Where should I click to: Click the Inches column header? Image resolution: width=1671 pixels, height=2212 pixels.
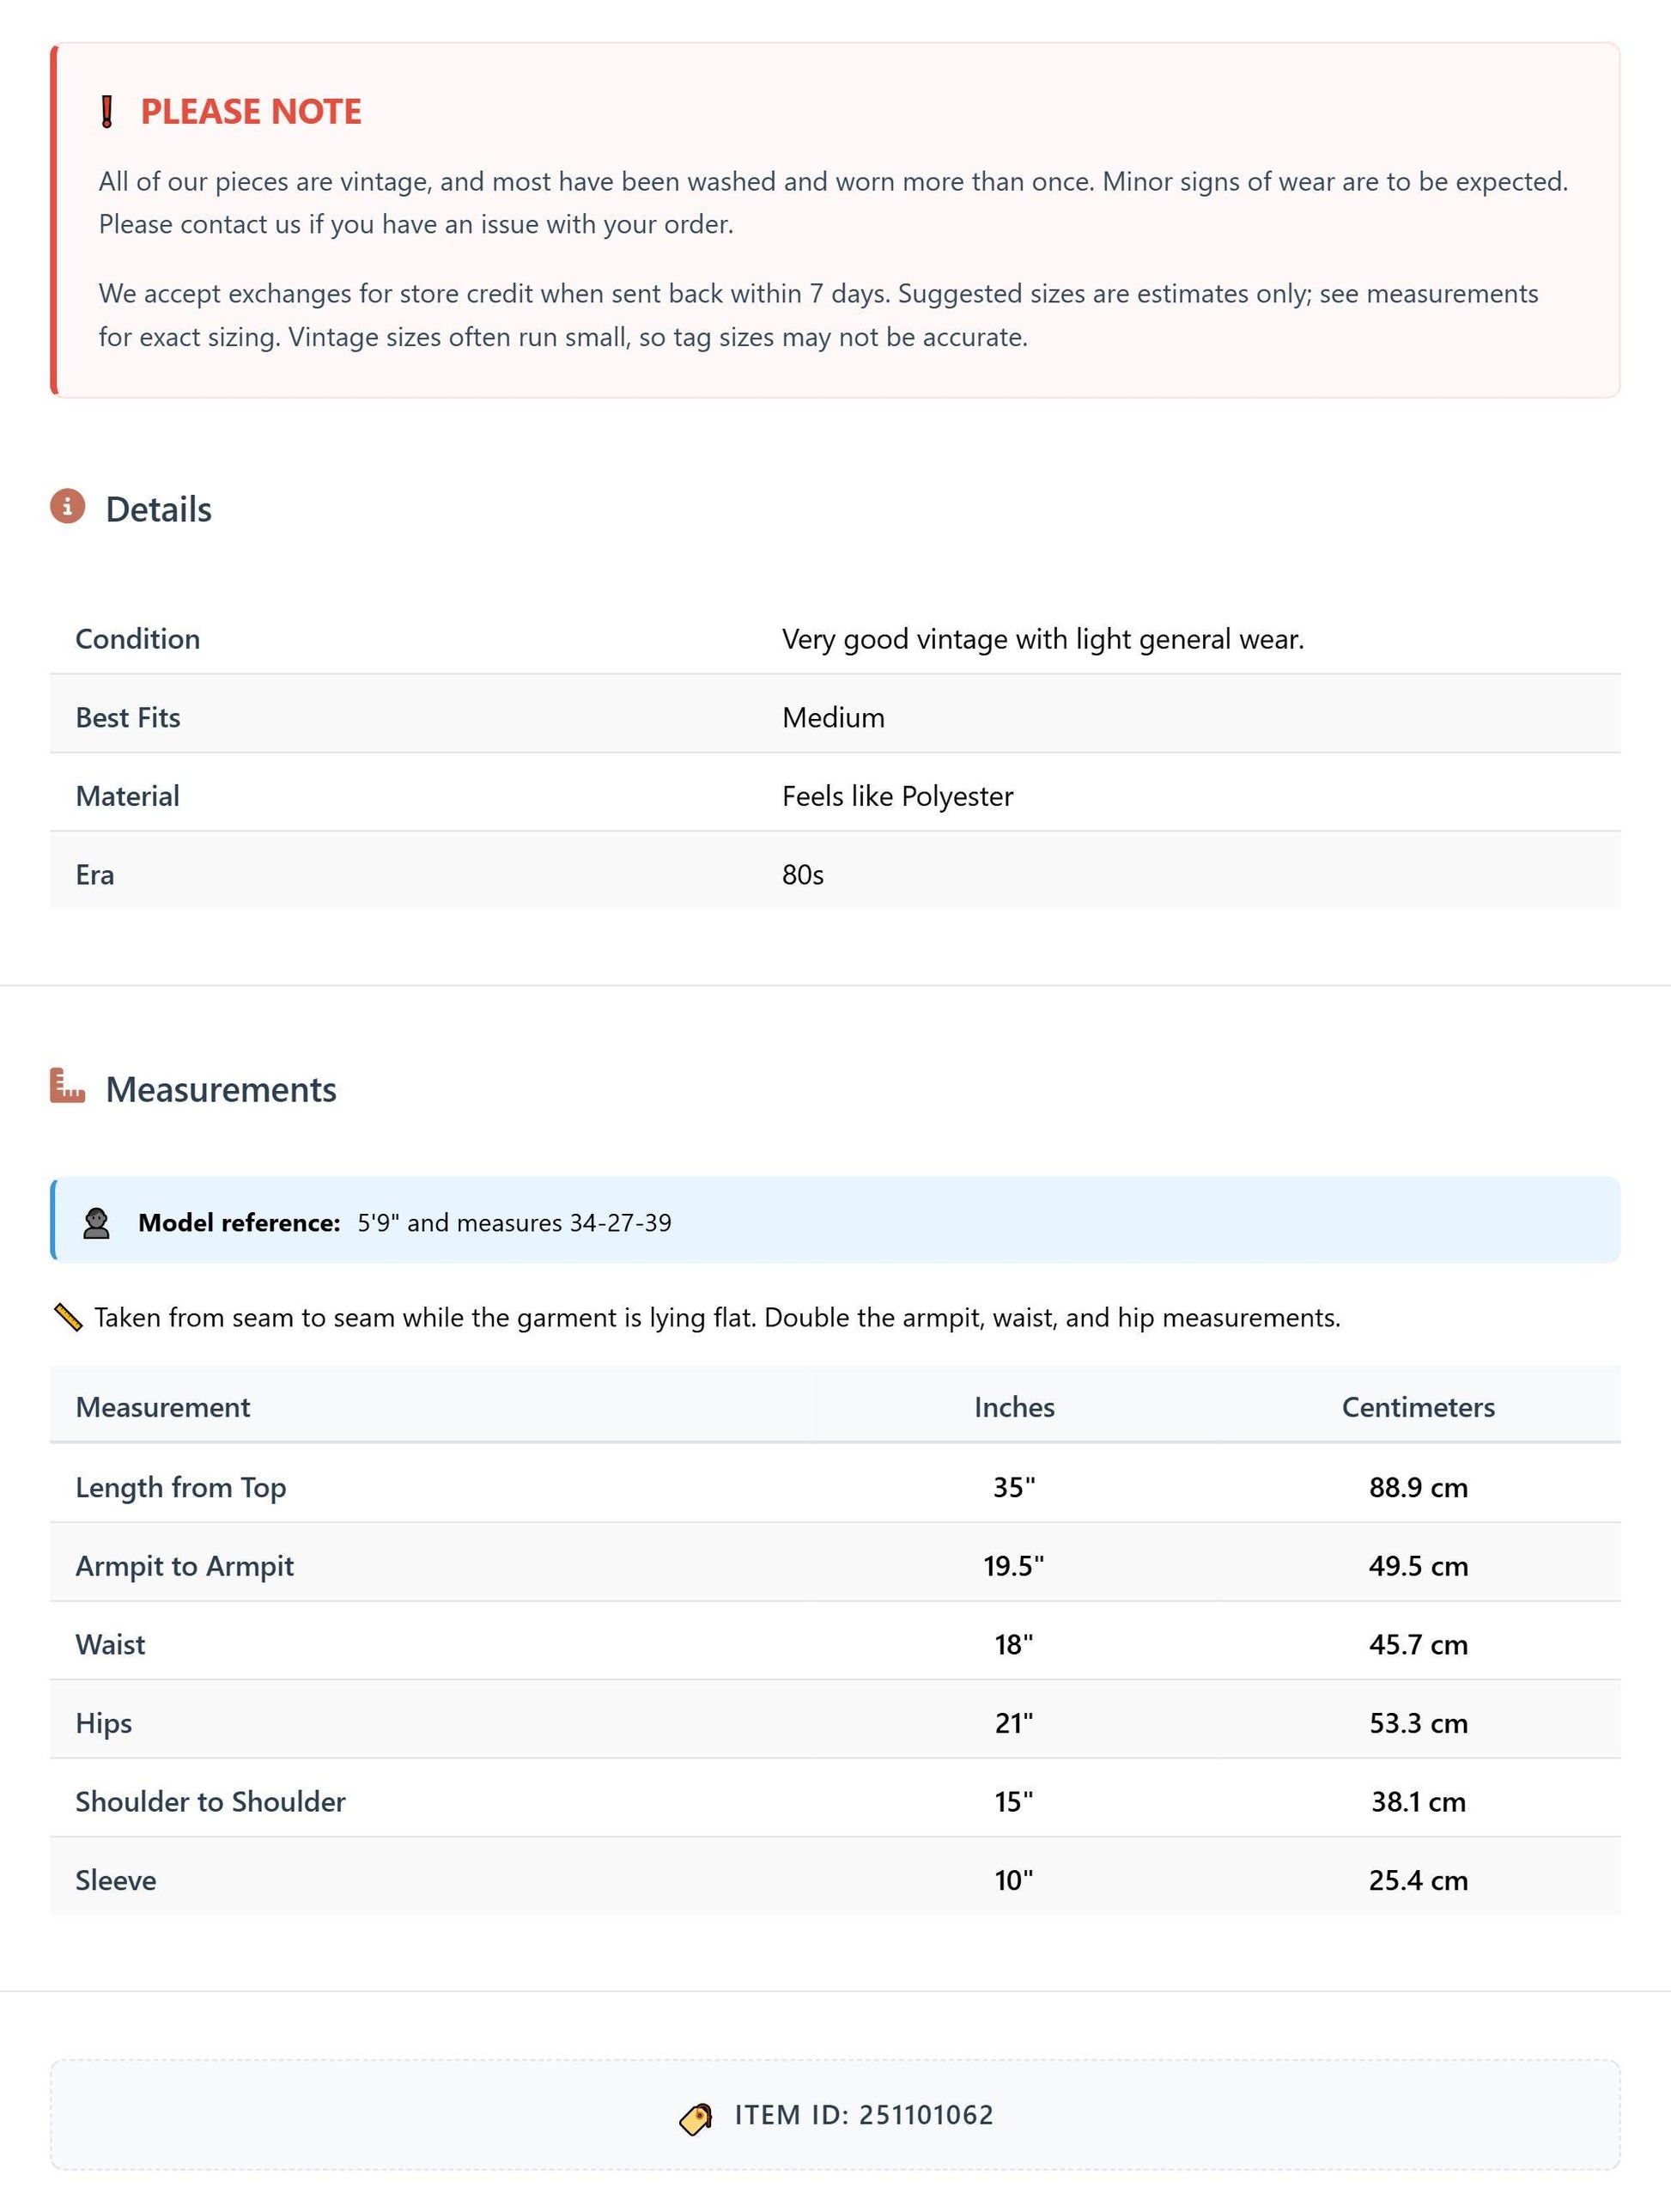tap(1014, 1408)
